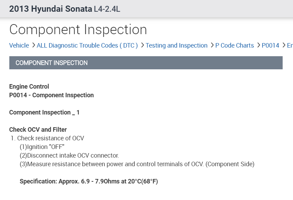Image resolution: width=293 pixels, height=200 pixels.
Task: Select the P0014 breadcrumb link
Action: [x=270, y=46]
